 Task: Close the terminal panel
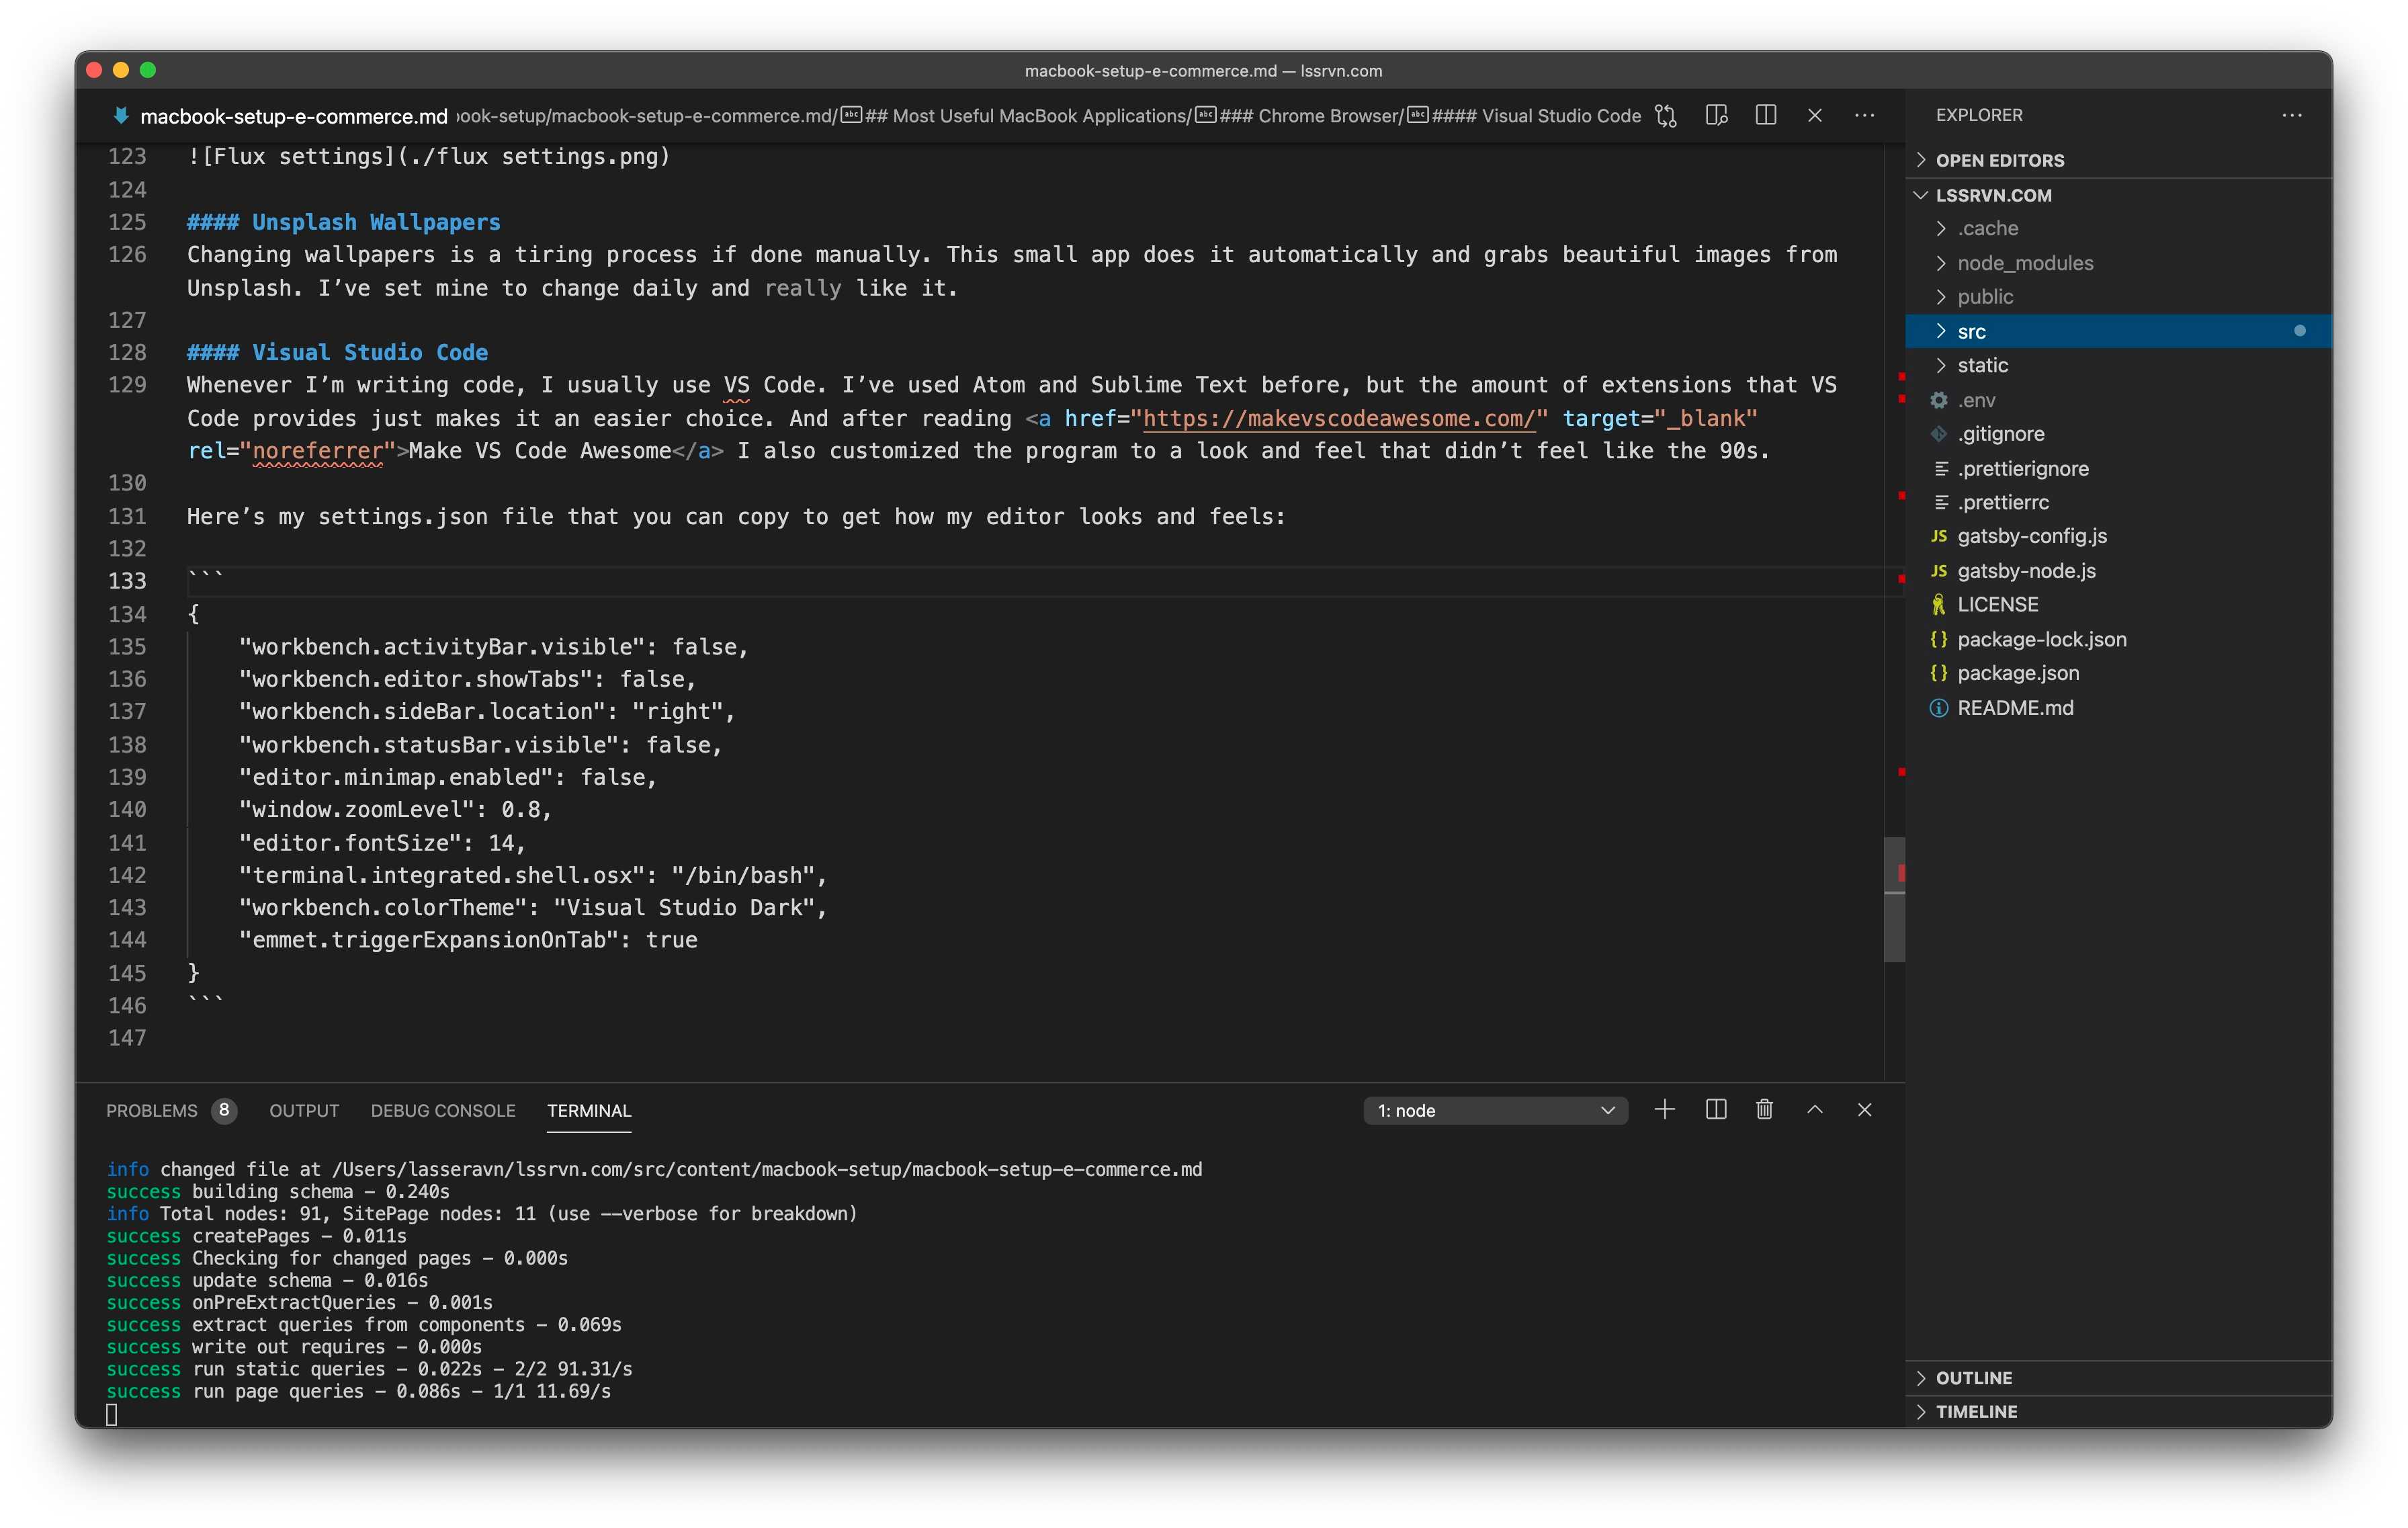1865,1110
